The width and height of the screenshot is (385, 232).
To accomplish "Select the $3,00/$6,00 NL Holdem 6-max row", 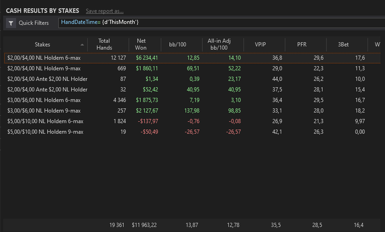I will pos(44,100).
